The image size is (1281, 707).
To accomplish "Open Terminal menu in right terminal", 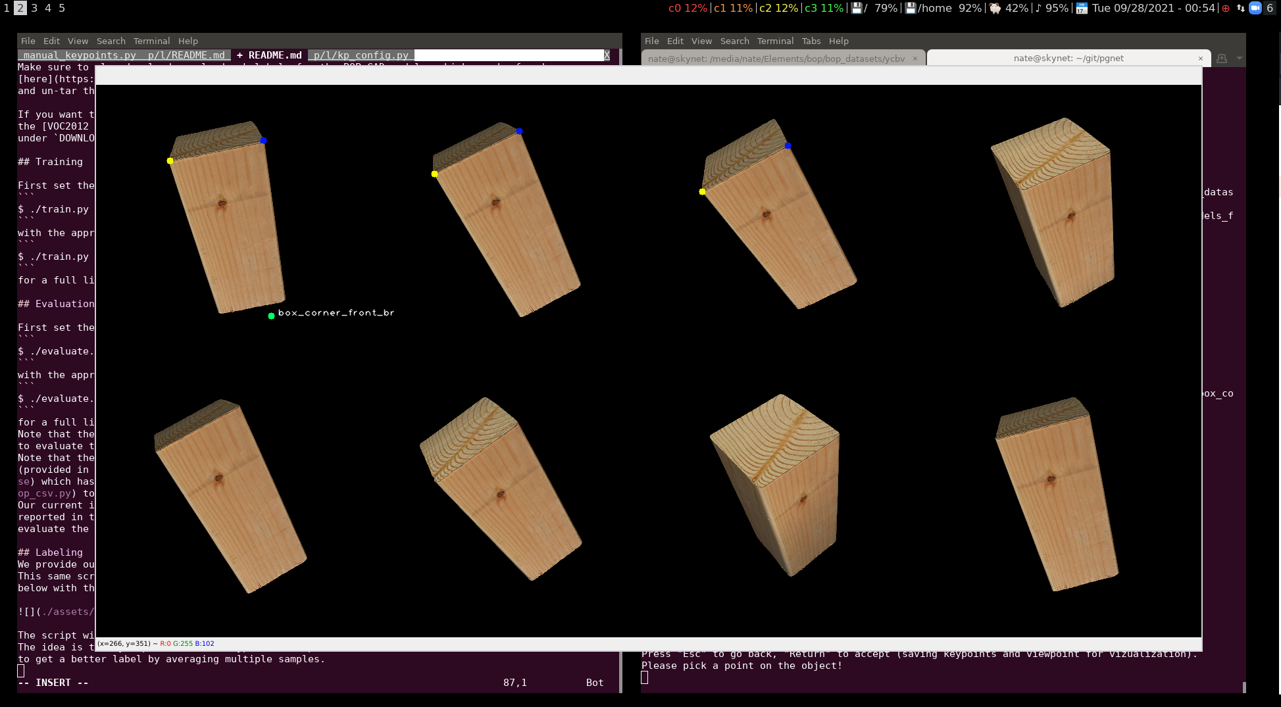I will coord(775,41).
